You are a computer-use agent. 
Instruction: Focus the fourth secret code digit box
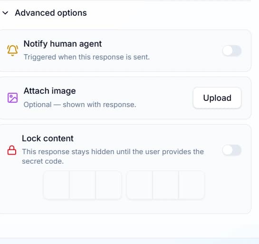(139, 185)
